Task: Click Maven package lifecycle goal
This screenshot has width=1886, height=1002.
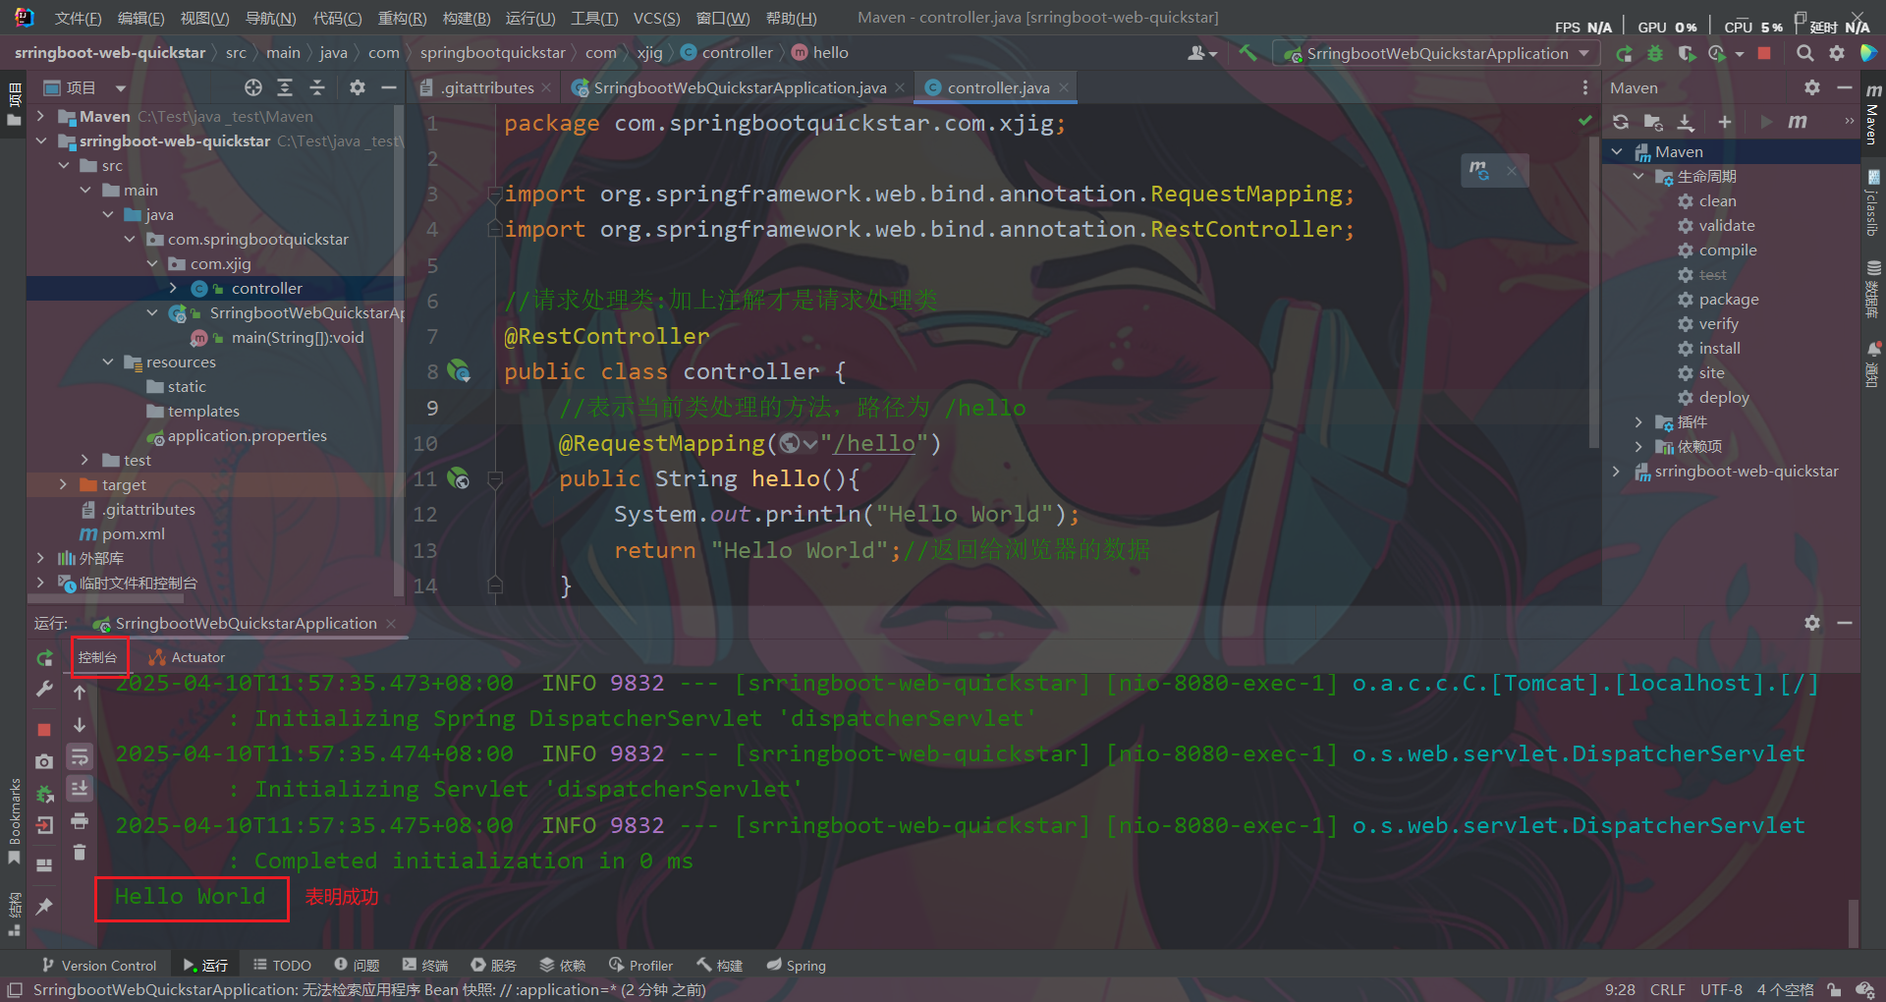Action: pos(1729,299)
